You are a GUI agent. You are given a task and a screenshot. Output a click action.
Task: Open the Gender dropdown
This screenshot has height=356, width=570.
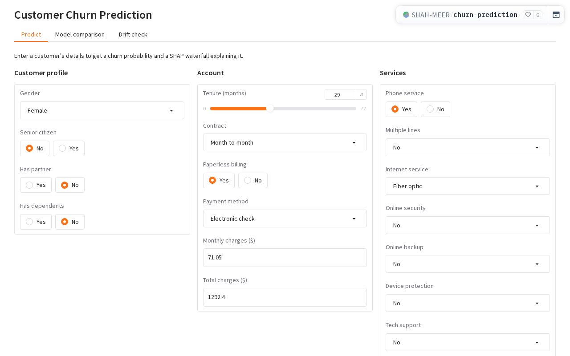[x=102, y=110]
